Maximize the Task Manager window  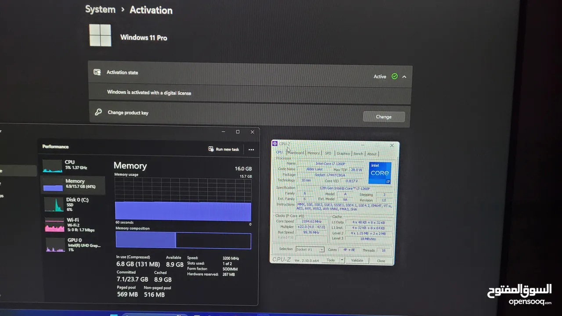pyautogui.click(x=238, y=132)
